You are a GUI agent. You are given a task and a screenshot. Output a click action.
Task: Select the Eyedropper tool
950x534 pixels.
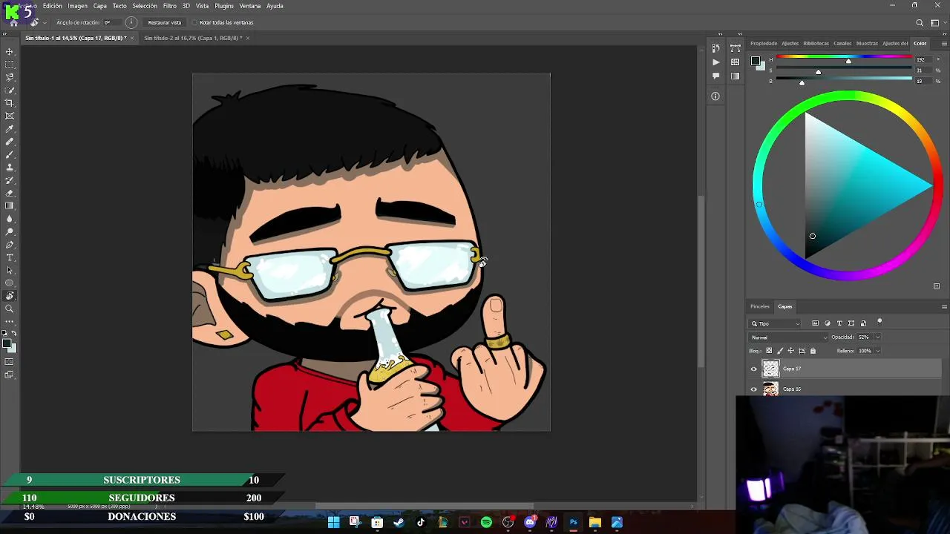click(x=10, y=129)
